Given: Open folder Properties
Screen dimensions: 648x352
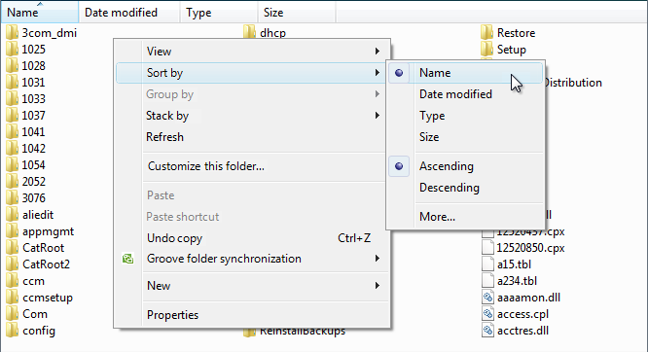Looking at the screenshot, I should pos(253,315).
